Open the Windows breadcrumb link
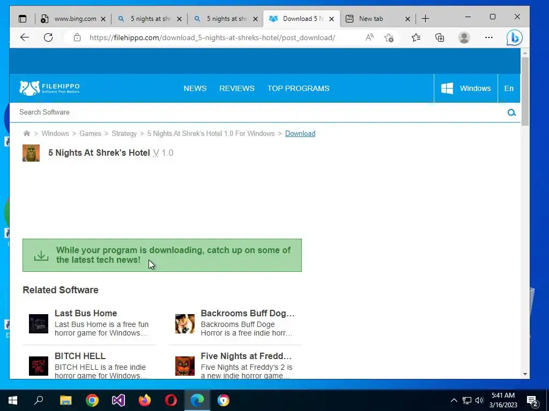The height and width of the screenshot is (411, 549). click(55, 133)
